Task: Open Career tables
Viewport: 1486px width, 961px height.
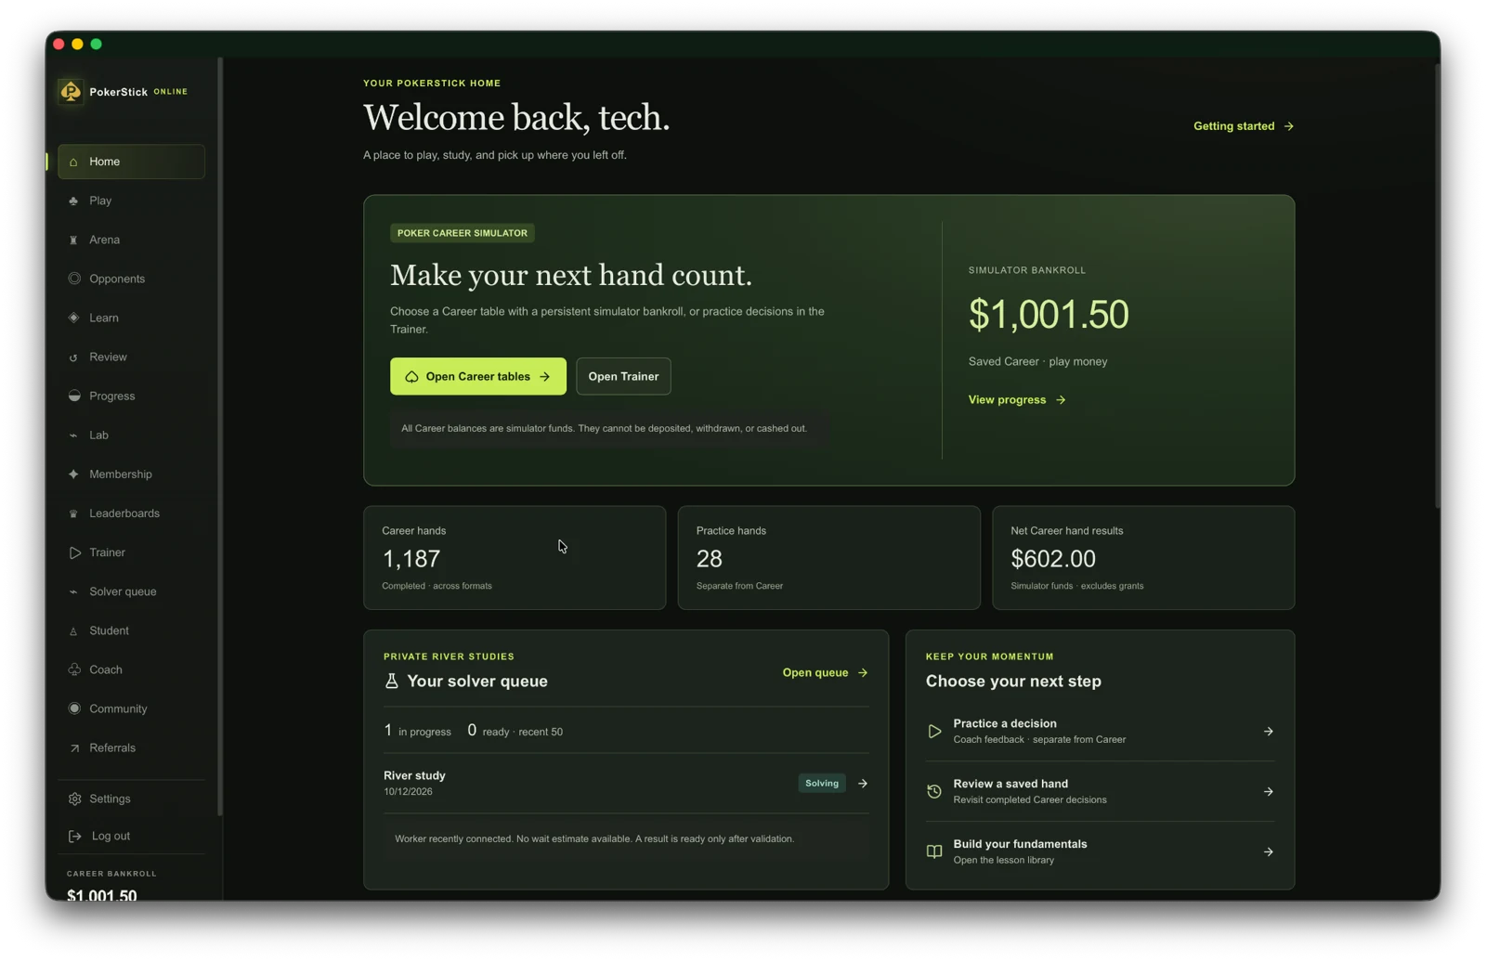Action: tap(478, 376)
